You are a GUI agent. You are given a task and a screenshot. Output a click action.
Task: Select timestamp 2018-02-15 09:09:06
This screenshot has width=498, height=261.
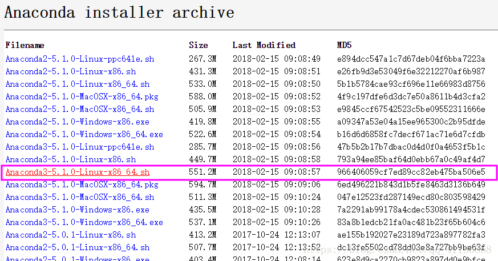click(277, 184)
